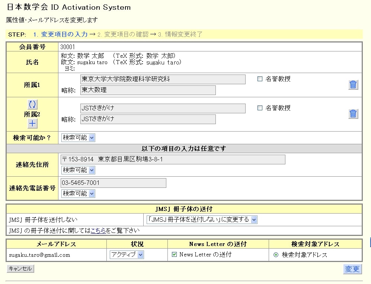Click the phone number field 03-5465-7001
371x284 pixels.
click(x=113, y=183)
